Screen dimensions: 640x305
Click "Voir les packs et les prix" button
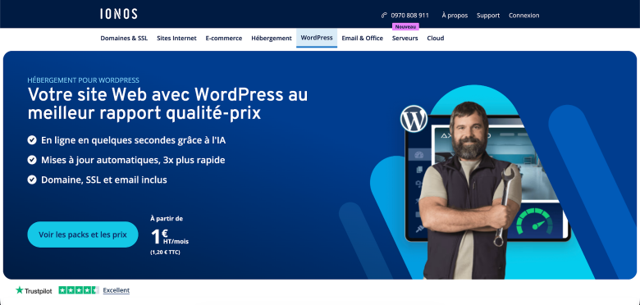click(x=83, y=234)
